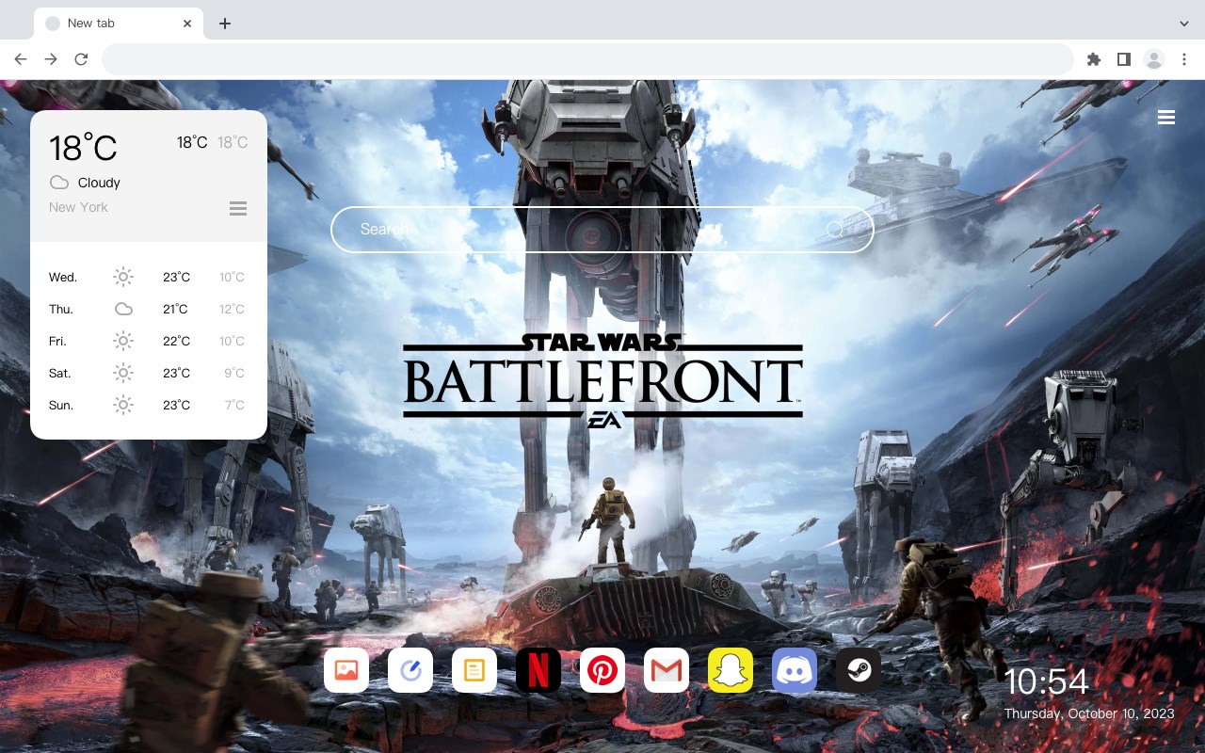Click the 10:54 clock display

tap(1046, 681)
